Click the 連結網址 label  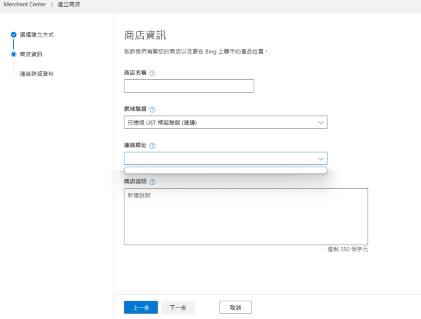tap(135, 145)
